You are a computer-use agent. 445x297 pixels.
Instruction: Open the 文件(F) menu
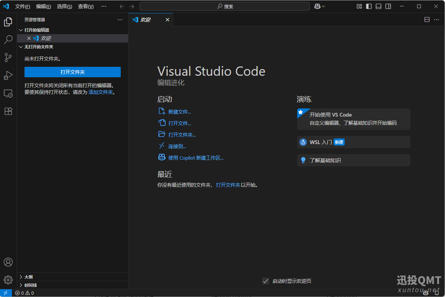(22, 6)
